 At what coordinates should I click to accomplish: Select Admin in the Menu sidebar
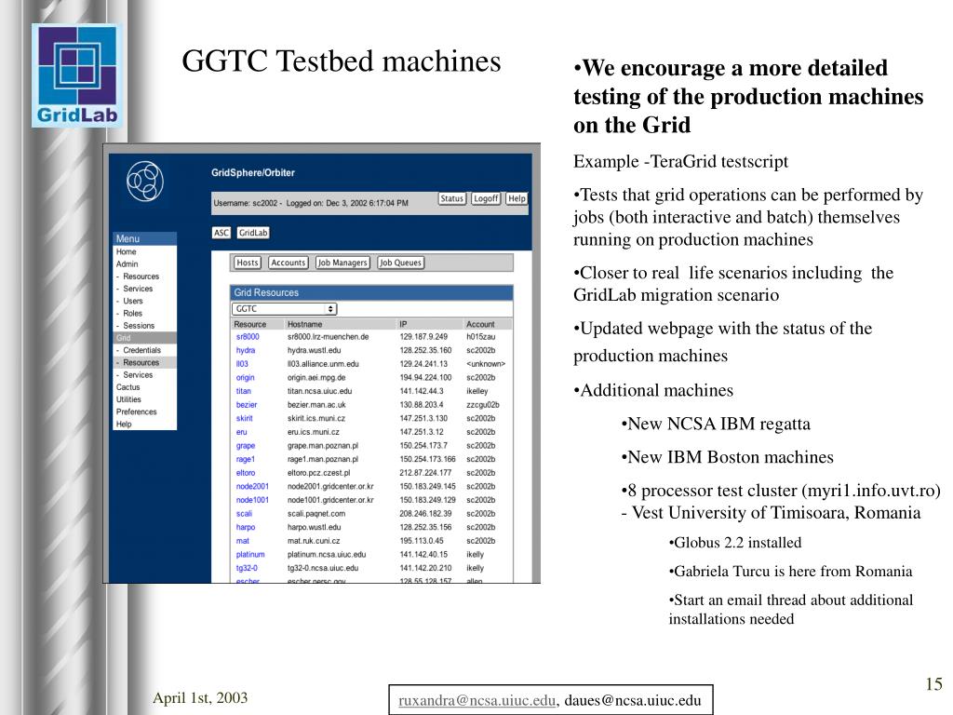[127, 263]
